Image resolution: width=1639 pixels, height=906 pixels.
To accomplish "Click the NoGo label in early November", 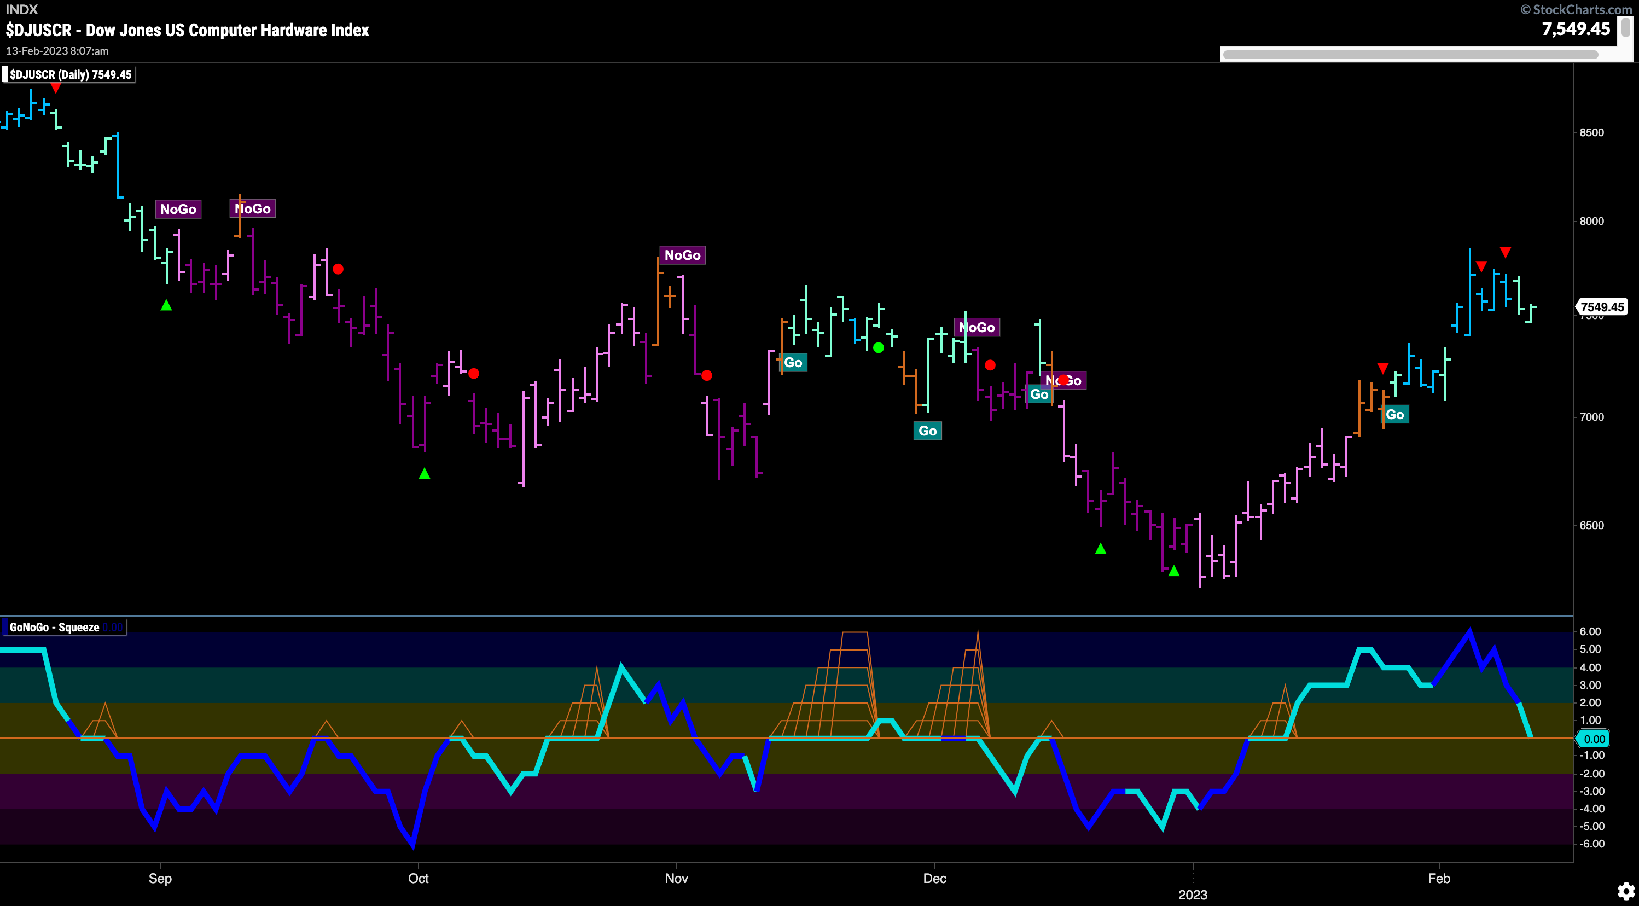I will point(682,255).
